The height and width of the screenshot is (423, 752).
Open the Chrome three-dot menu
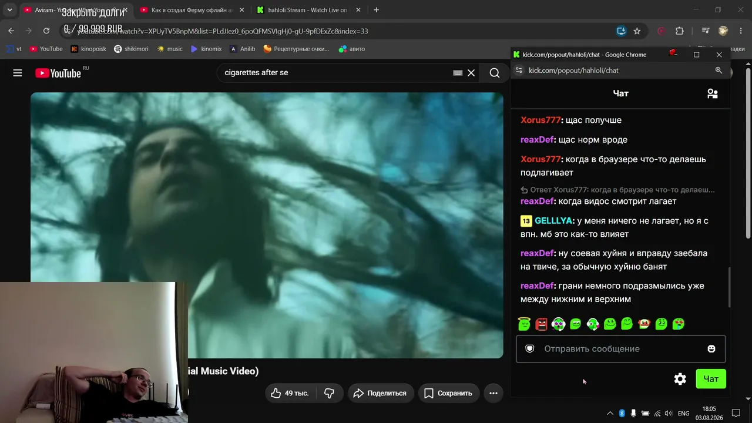click(741, 31)
